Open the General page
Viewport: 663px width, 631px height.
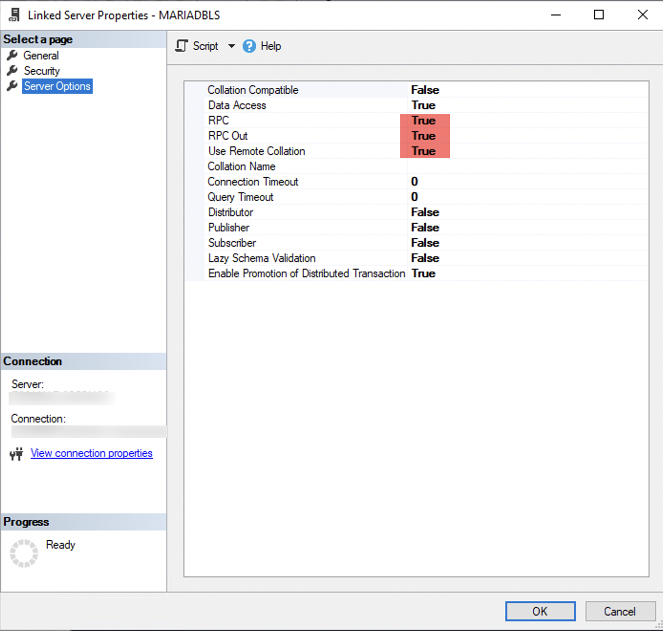(41, 55)
